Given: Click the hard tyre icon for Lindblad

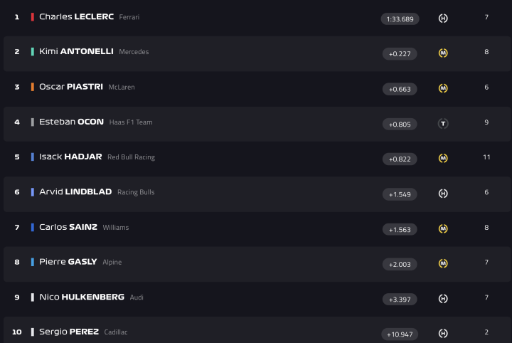Looking at the screenshot, I should point(443,194).
